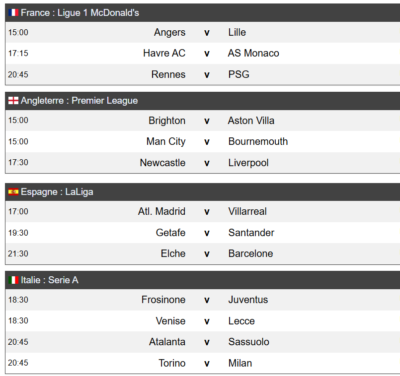Screen dimensions: 400x376
Task: Open the Brighton v Aston Villa match
Action: point(203,121)
